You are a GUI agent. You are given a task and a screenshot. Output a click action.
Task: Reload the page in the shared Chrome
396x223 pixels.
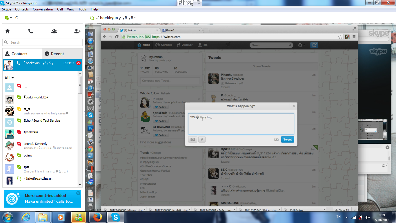pyautogui.click(x=117, y=37)
